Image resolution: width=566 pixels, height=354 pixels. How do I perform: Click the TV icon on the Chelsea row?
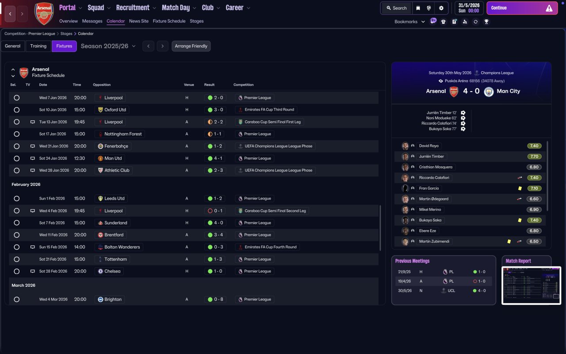coord(32,271)
